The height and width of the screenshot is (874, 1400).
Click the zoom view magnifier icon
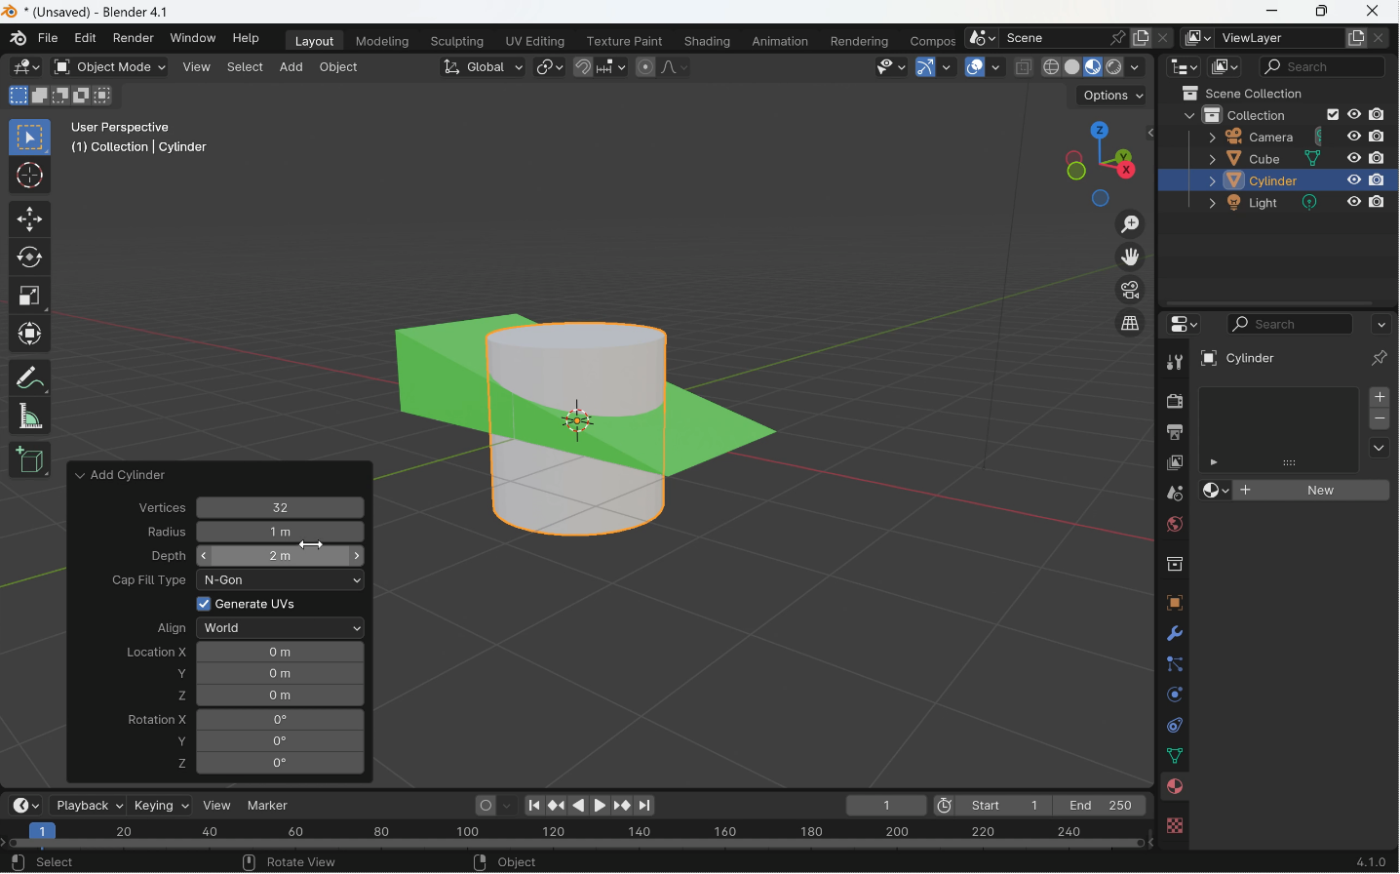1130,224
